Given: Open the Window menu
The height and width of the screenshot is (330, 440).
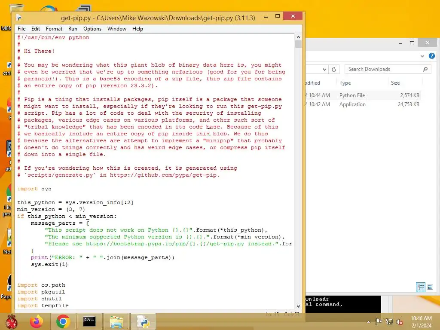Looking at the screenshot, I should (117, 29).
